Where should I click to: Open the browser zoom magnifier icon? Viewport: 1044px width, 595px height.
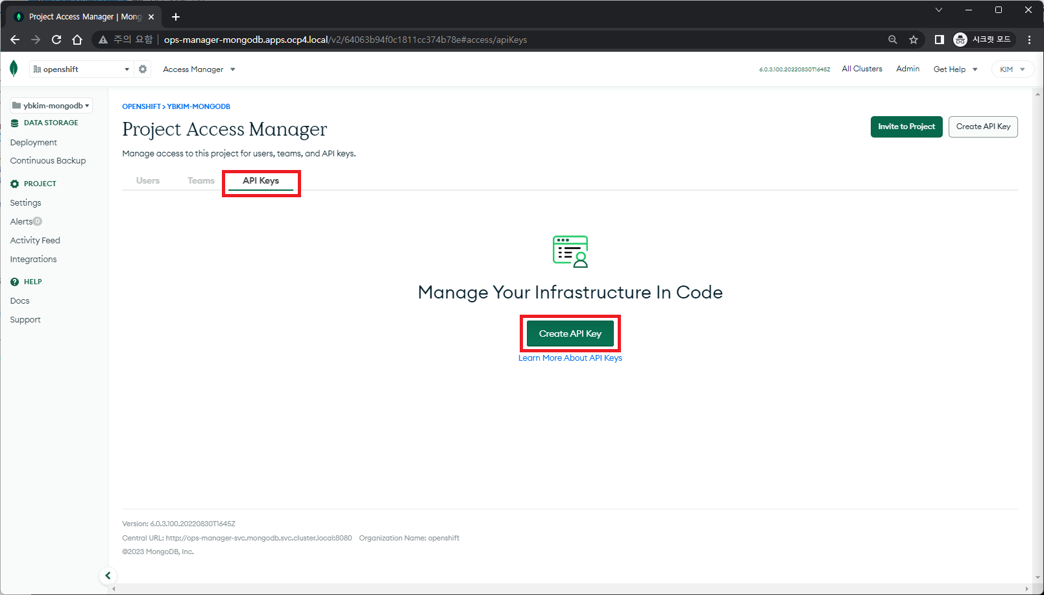[x=893, y=40]
